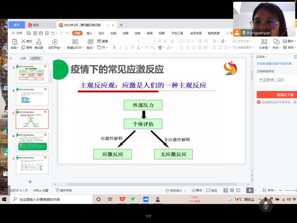The width and height of the screenshot is (297, 223).
Task: Switch to reading view in status bar
Action: click(x=238, y=190)
